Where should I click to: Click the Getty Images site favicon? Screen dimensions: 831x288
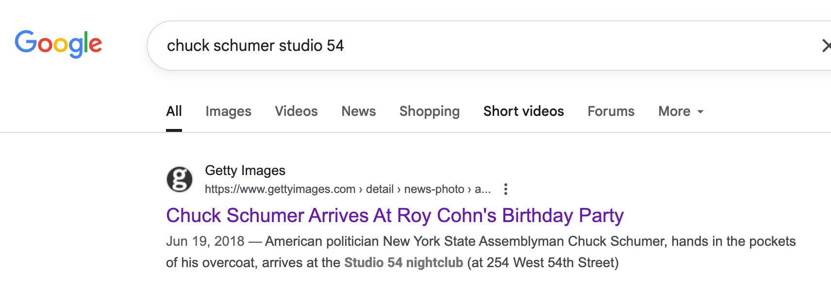pyautogui.click(x=180, y=179)
